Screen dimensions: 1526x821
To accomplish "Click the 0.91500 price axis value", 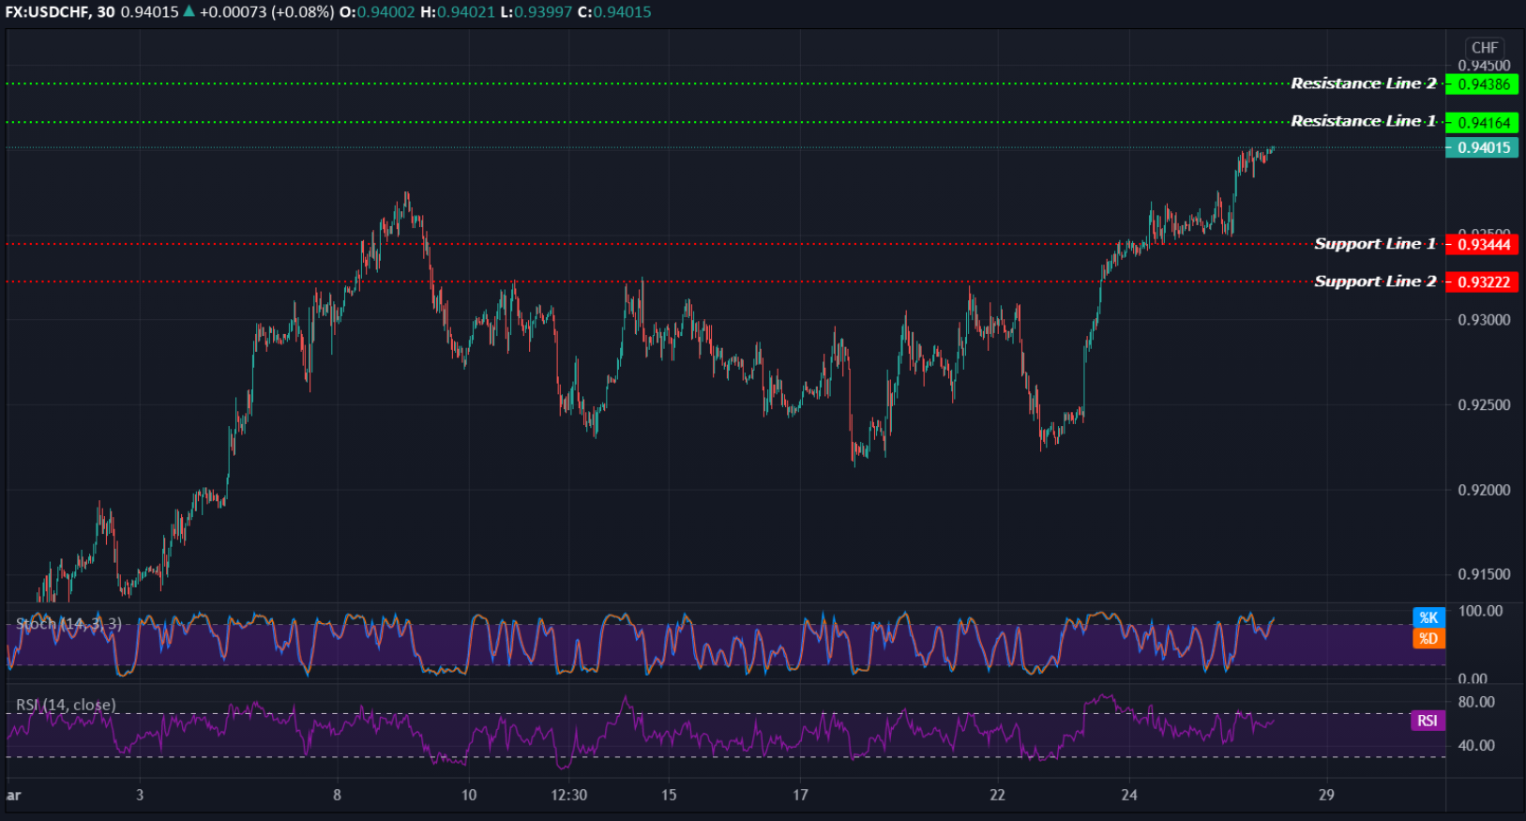I will coord(1484,574).
